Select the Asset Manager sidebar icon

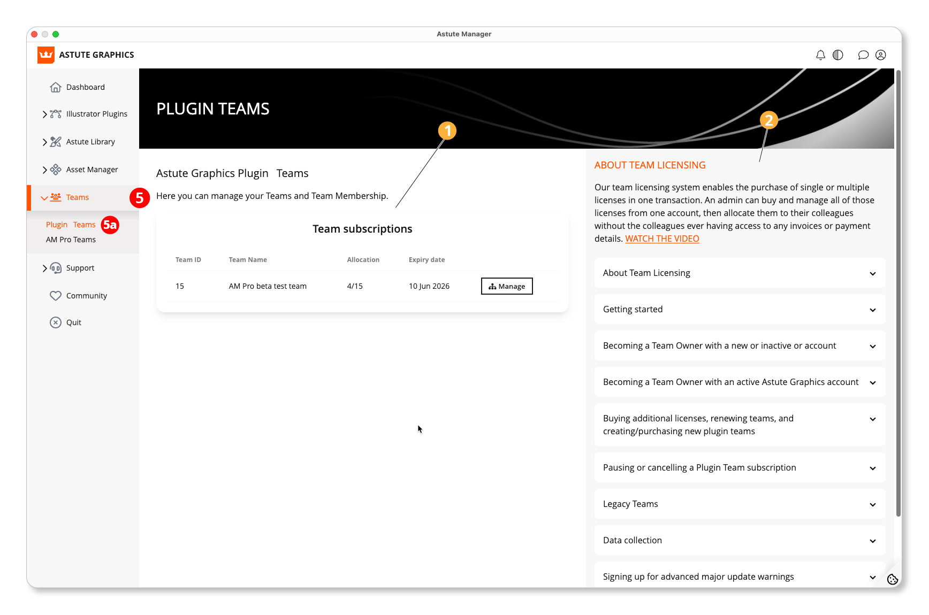coord(56,169)
